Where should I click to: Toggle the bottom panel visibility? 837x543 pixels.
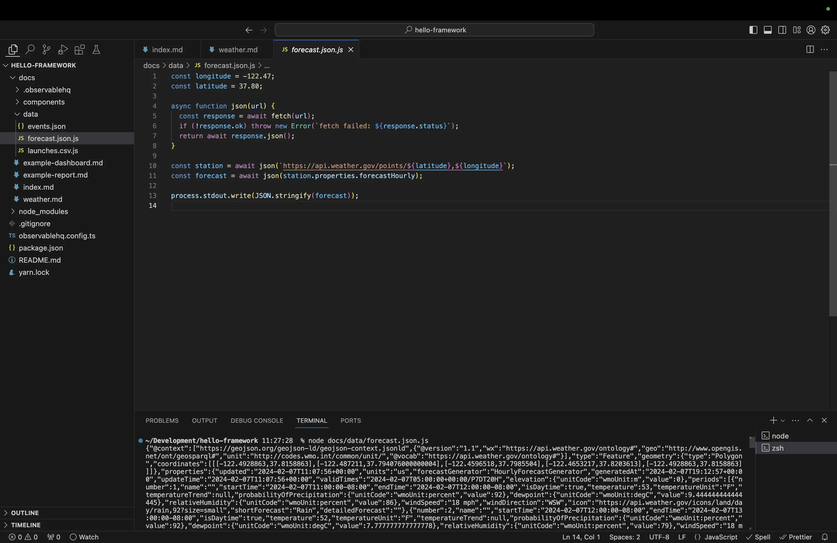[x=768, y=30]
